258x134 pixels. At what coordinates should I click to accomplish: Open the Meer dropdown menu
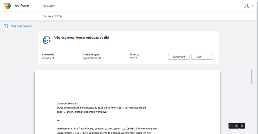[202, 57]
